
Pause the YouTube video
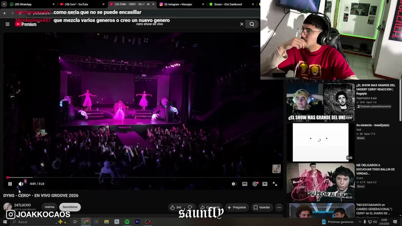[x=10, y=184]
